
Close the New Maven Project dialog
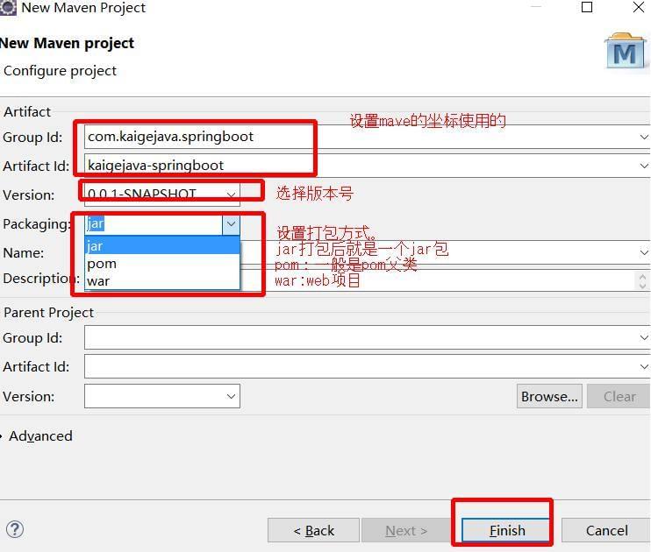pos(639,7)
